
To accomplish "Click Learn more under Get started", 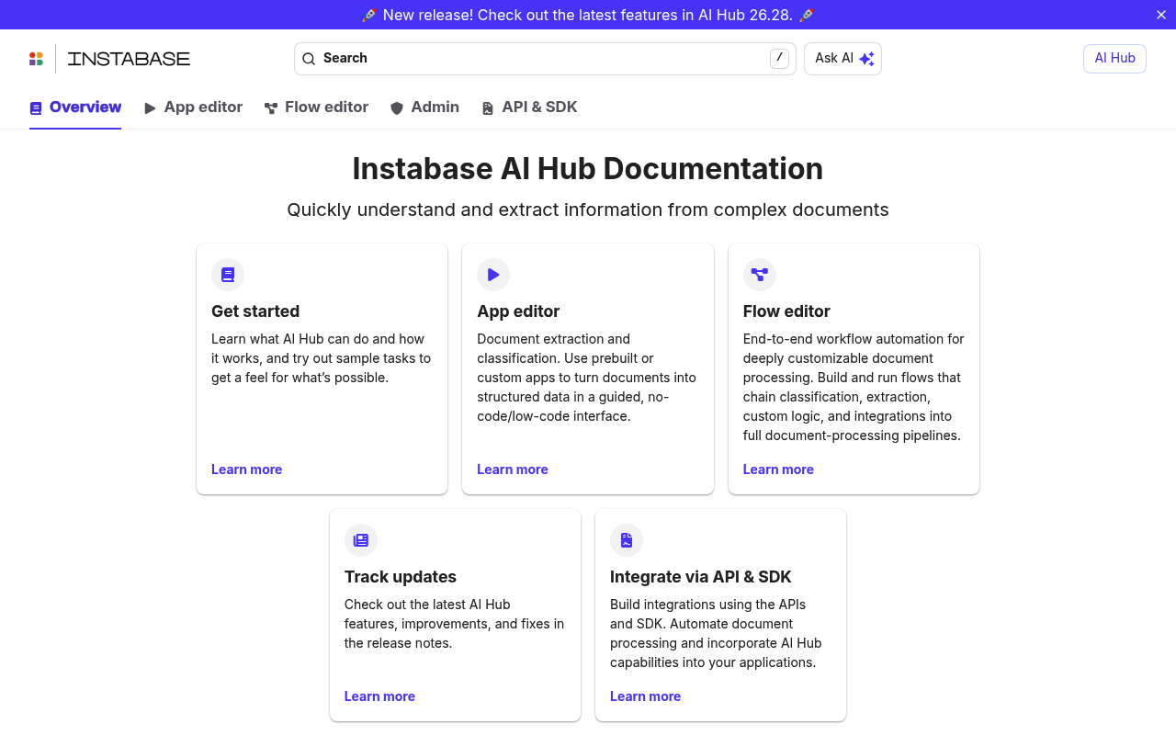I will tap(246, 469).
